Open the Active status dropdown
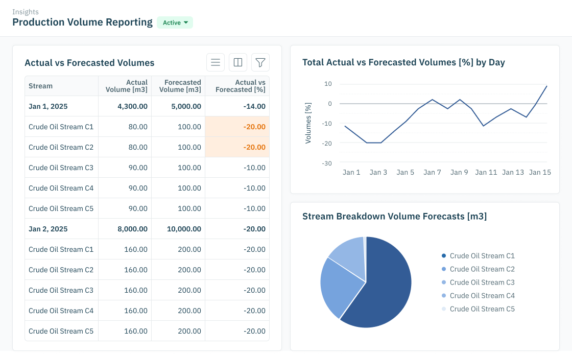Viewport: 572px width, 354px height. coord(175,22)
